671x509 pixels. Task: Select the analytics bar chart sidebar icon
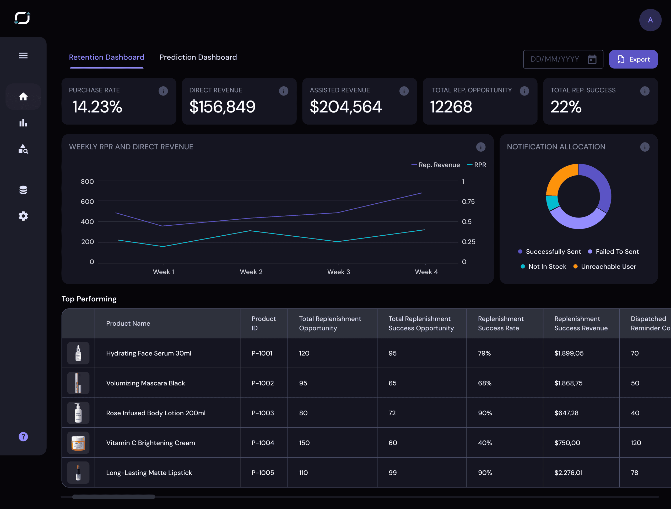23,123
